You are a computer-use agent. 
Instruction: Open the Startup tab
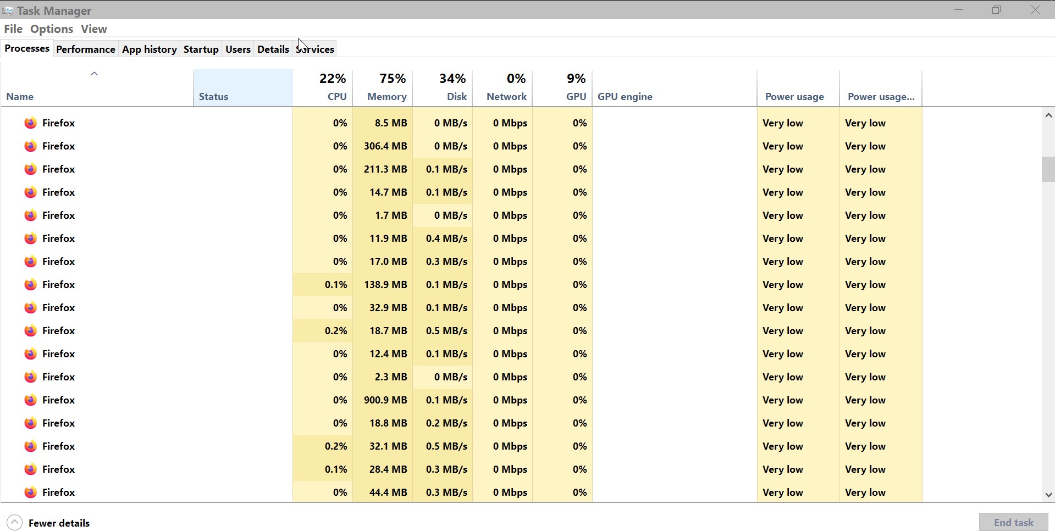[201, 49]
